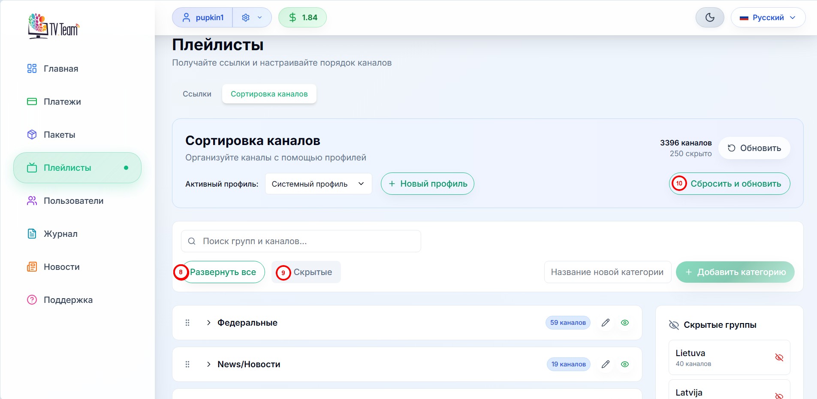The height and width of the screenshot is (399, 817).
Task: Click the search magnifier icon
Action: pos(192,241)
